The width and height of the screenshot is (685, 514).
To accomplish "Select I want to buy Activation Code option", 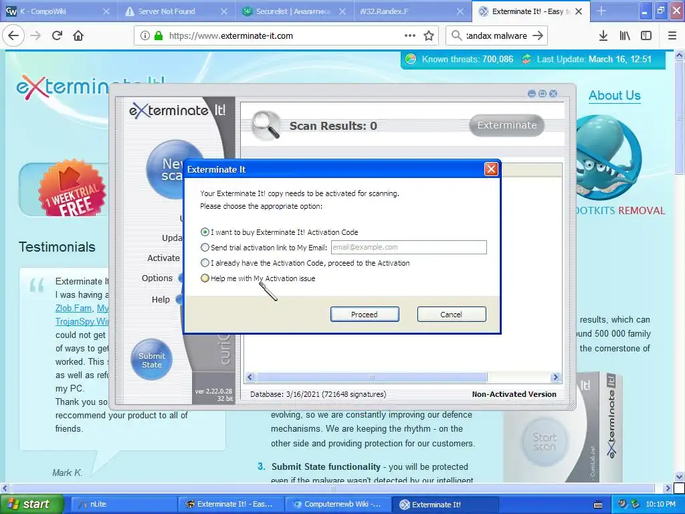I will (x=205, y=232).
